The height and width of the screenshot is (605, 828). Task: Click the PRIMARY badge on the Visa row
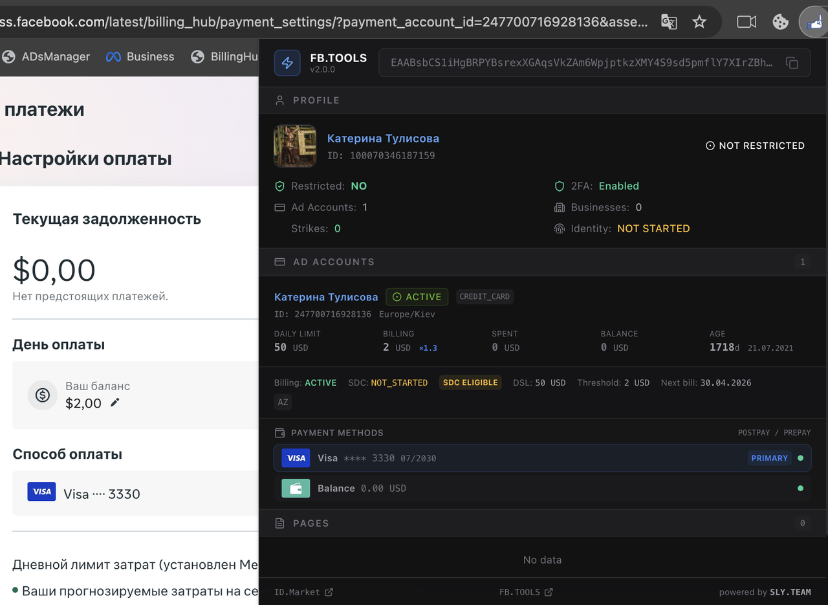(769, 458)
